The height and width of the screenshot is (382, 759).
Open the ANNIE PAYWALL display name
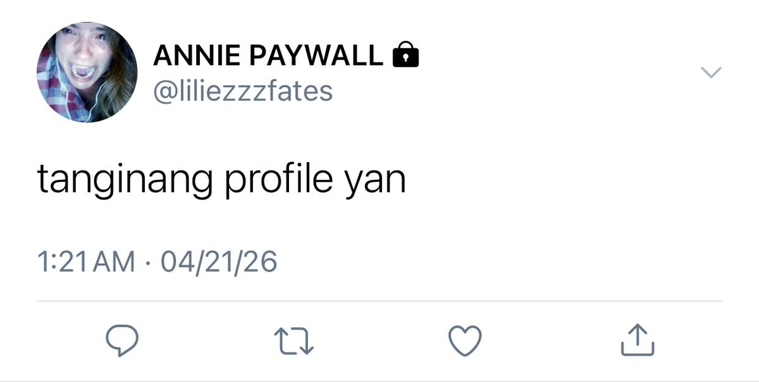tap(268, 57)
